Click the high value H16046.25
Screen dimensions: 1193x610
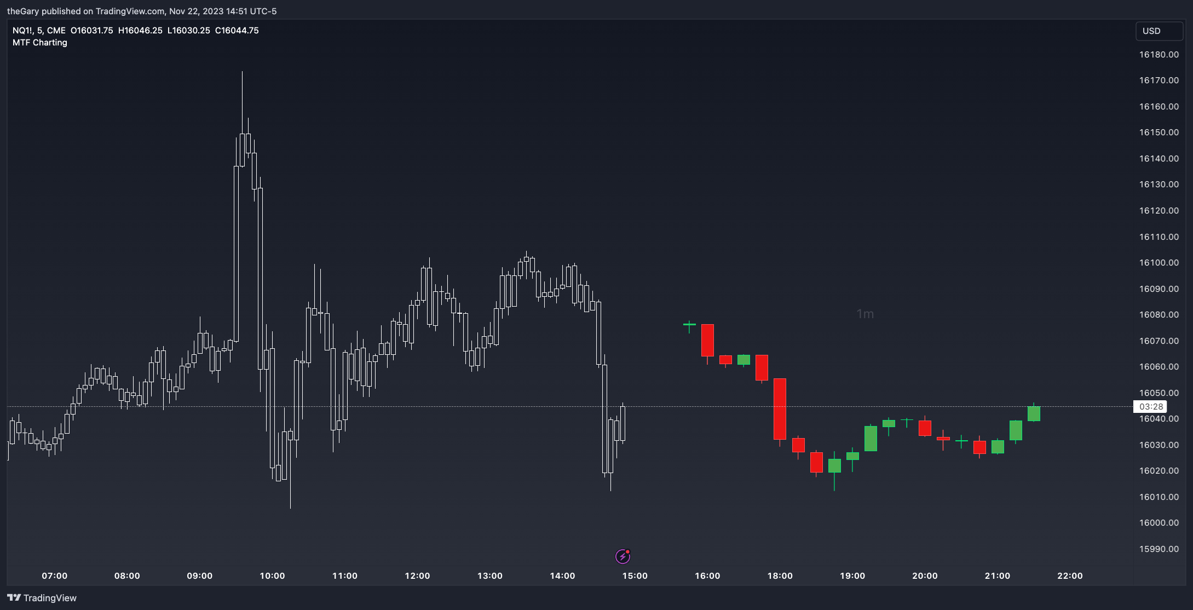pos(140,31)
